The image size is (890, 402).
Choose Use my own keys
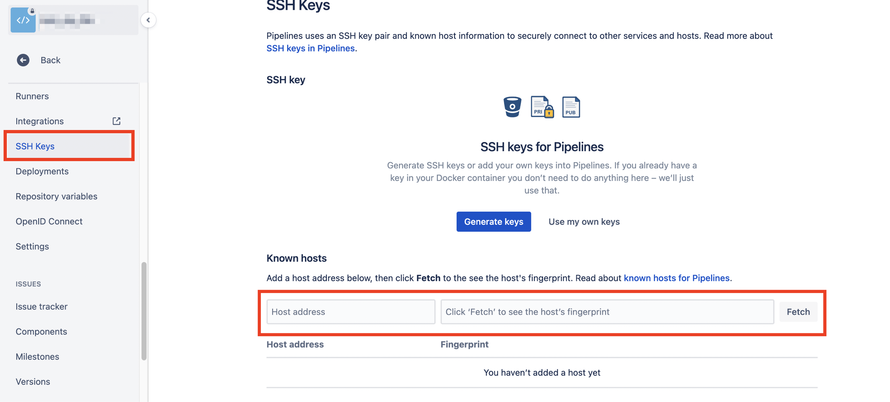pos(584,222)
